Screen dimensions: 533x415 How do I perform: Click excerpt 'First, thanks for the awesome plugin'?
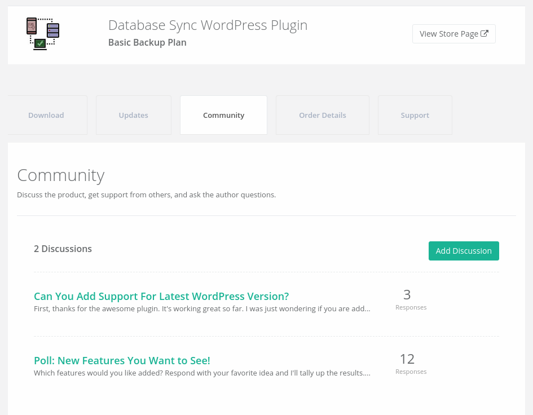[202, 308]
